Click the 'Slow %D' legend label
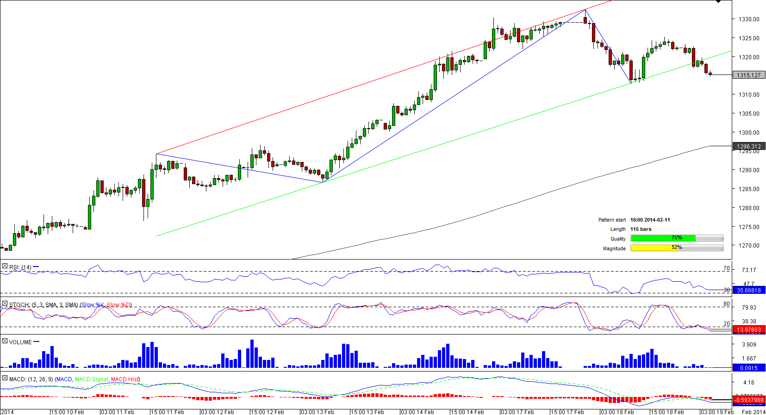This screenshot has height=415, width=766. point(119,305)
